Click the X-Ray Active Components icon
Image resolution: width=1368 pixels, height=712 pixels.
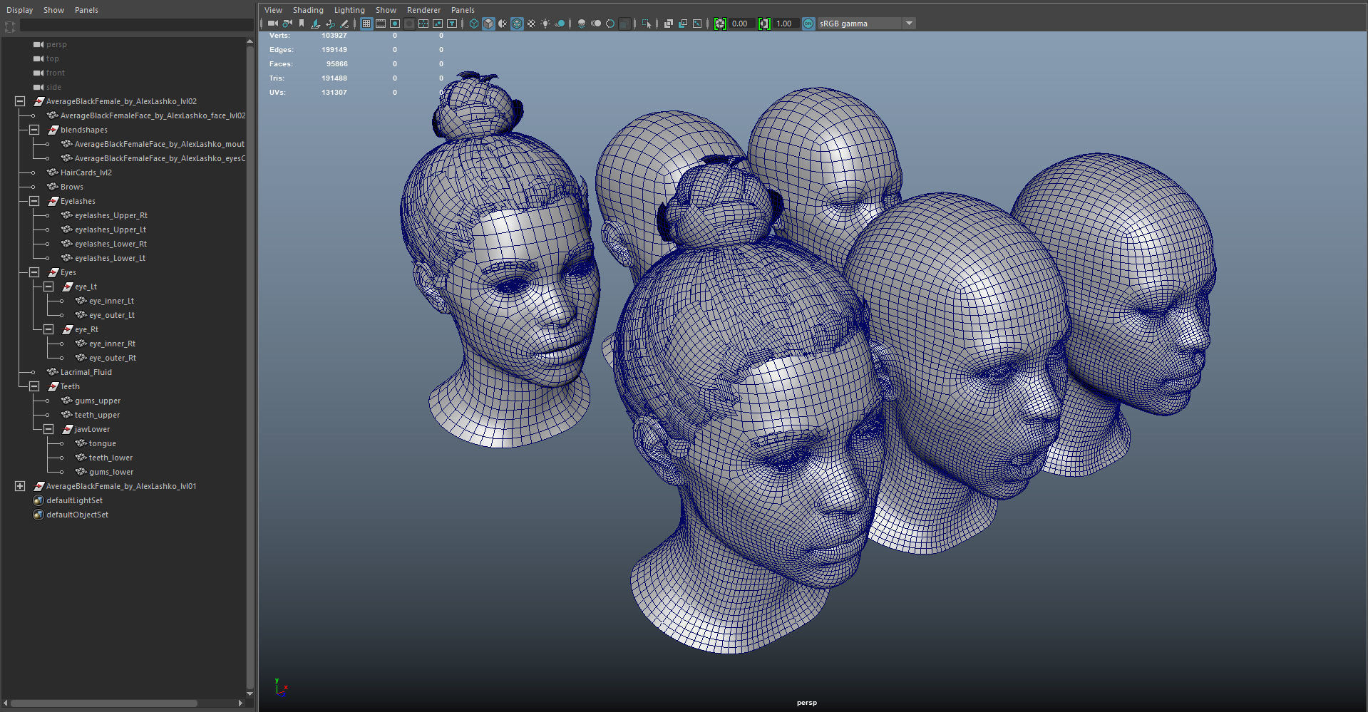coord(683,24)
